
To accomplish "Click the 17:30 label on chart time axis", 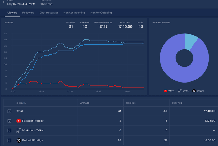I will pyautogui.click(x=70, y=91).
